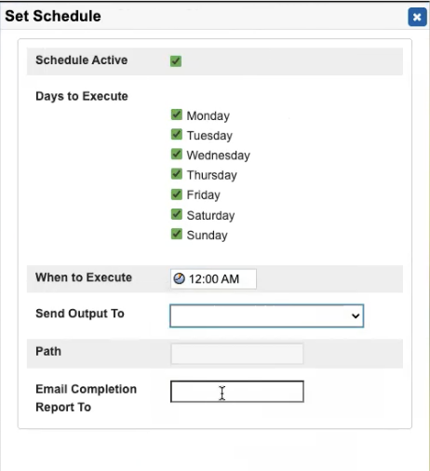Close the Set Schedule dialog

tap(417, 17)
